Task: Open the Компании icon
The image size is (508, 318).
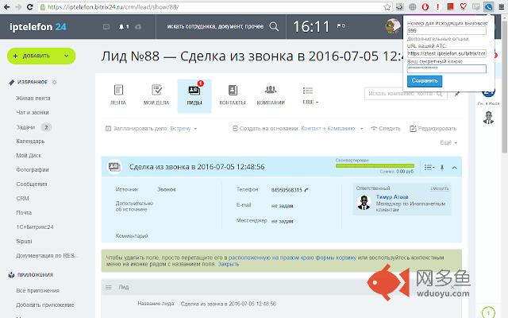Action: 271,91
